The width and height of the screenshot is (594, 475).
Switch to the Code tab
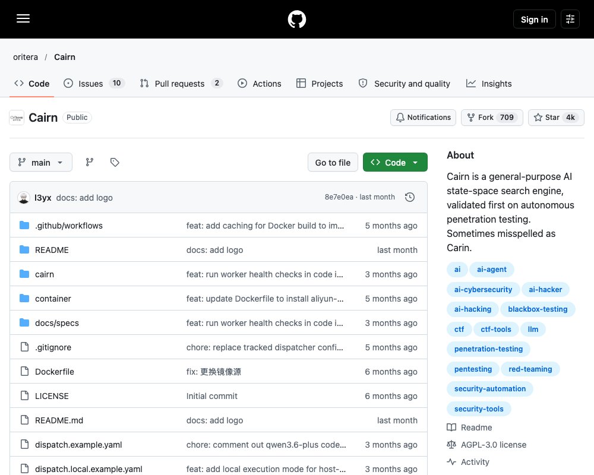click(32, 84)
